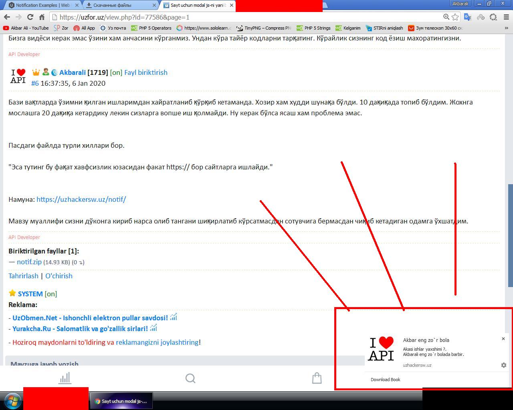The height and width of the screenshot is (410, 513).
Task: Expand the hidden bookmarks overflow chevron
Action: click(506, 28)
